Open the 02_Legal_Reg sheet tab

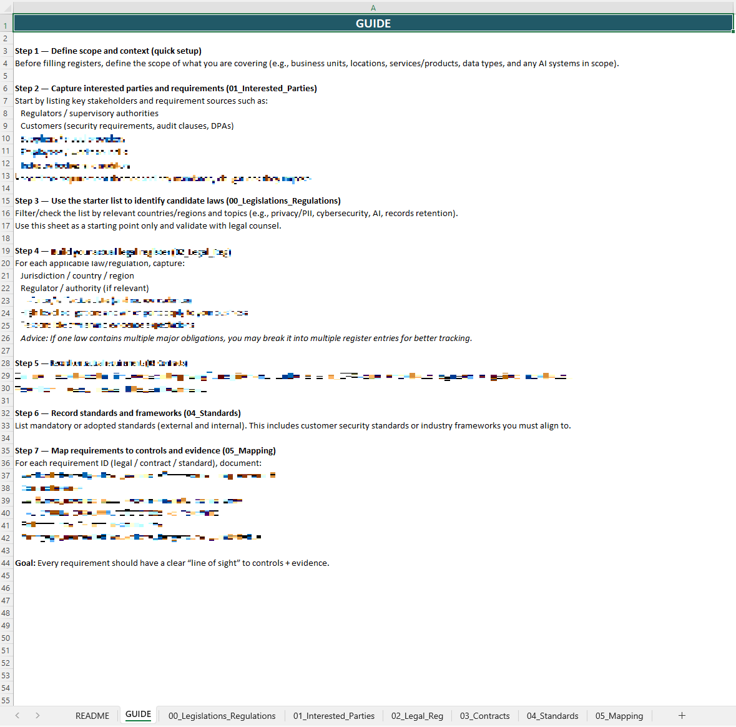click(417, 716)
